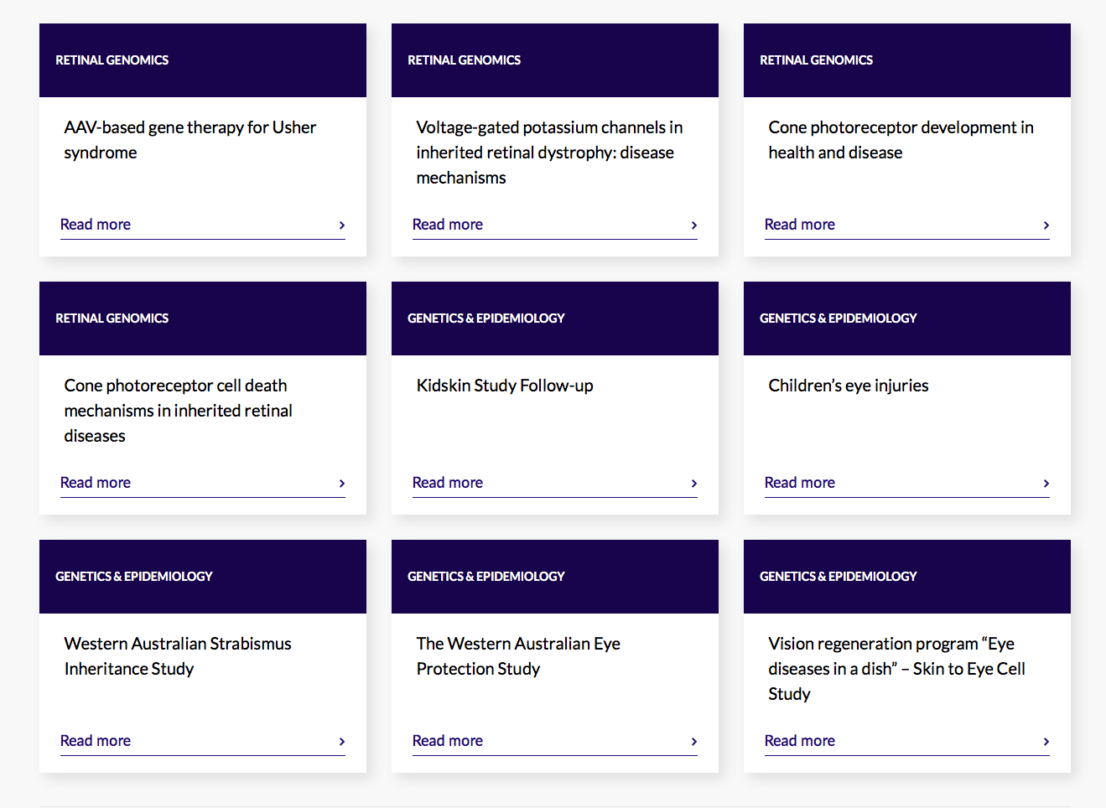1106x808 pixels.
Task: Click chevron on Western Australian Eye Protection card
Action: [x=694, y=742]
